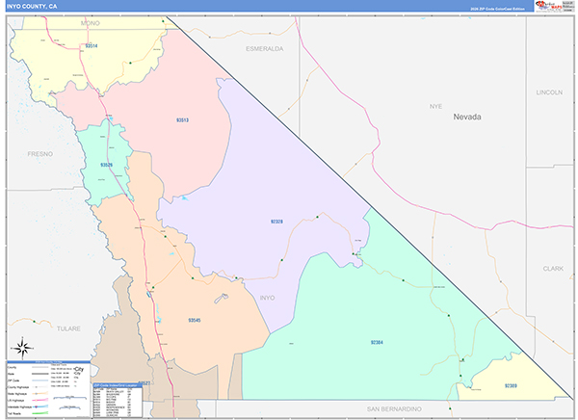Select ZIP code 93527 label

[144, 383]
